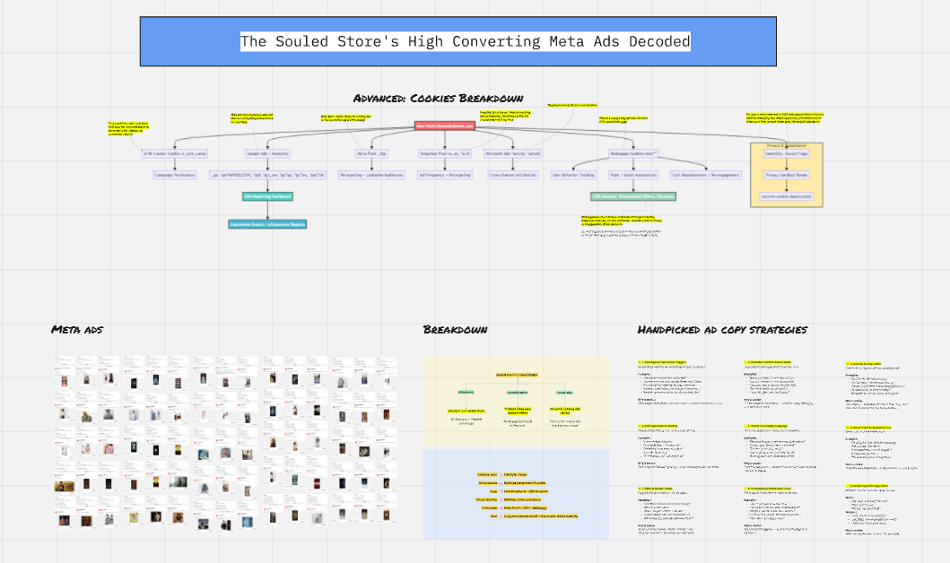Click the 'Campaign Persistence' flowchart node
This screenshot has height=563, width=950.
[176, 175]
